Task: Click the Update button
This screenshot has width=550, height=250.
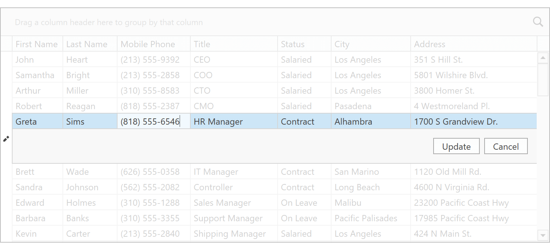Action: pyautogui.click(x=456, y=146)
